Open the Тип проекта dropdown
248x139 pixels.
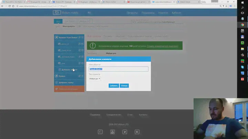pyautogui.click(x=95, y=79)
